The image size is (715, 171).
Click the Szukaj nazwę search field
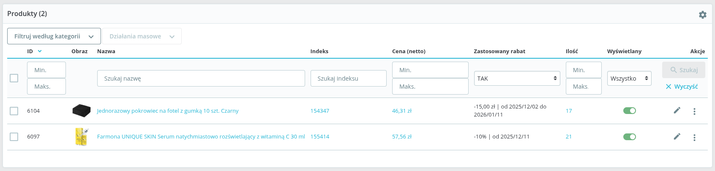201,79
